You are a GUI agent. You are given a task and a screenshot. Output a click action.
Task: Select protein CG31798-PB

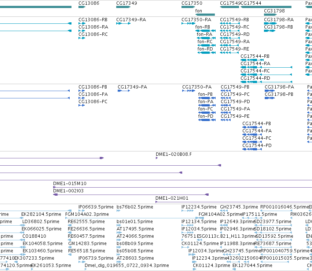pyautogui.click(x=279, y=94)
